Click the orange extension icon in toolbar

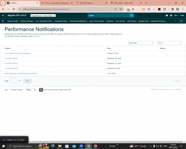[x=144, y=9]
